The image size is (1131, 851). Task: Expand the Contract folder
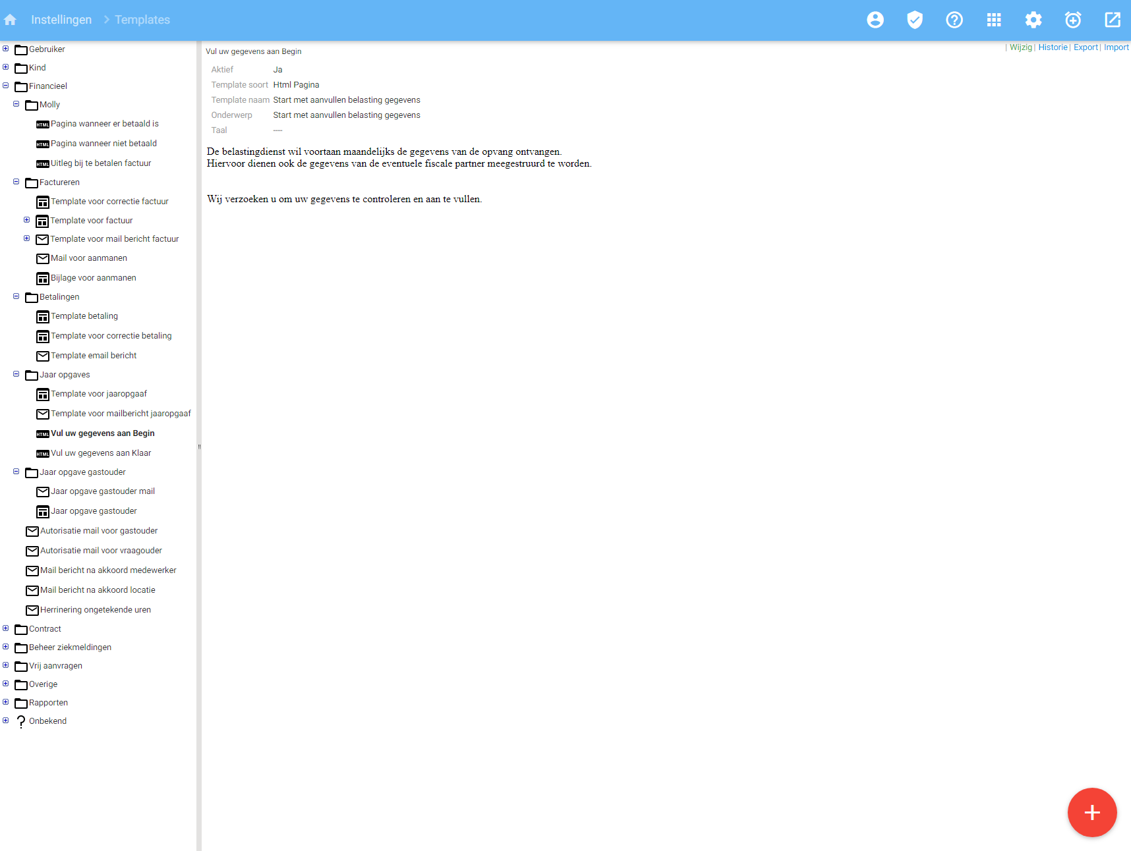pos(6,628)
